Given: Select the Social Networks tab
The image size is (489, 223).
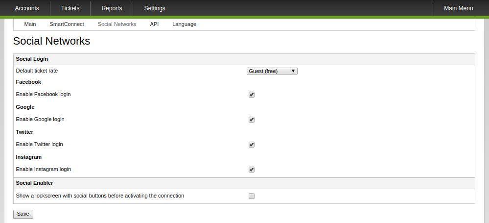Looking at the screenshot, I should (x=117, y=24).
